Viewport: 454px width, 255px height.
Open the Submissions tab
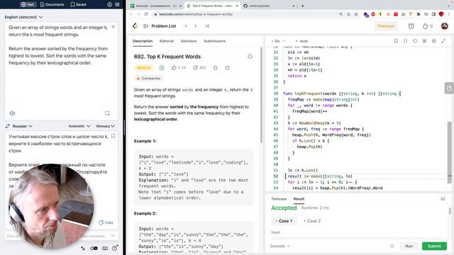pyautogui.click(x=214, y=41)
